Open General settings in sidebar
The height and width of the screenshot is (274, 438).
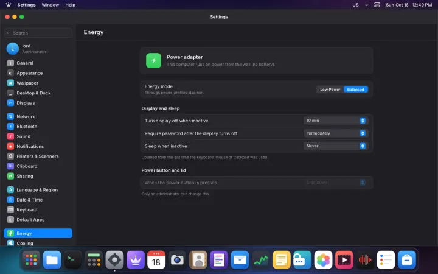[38, 63]
